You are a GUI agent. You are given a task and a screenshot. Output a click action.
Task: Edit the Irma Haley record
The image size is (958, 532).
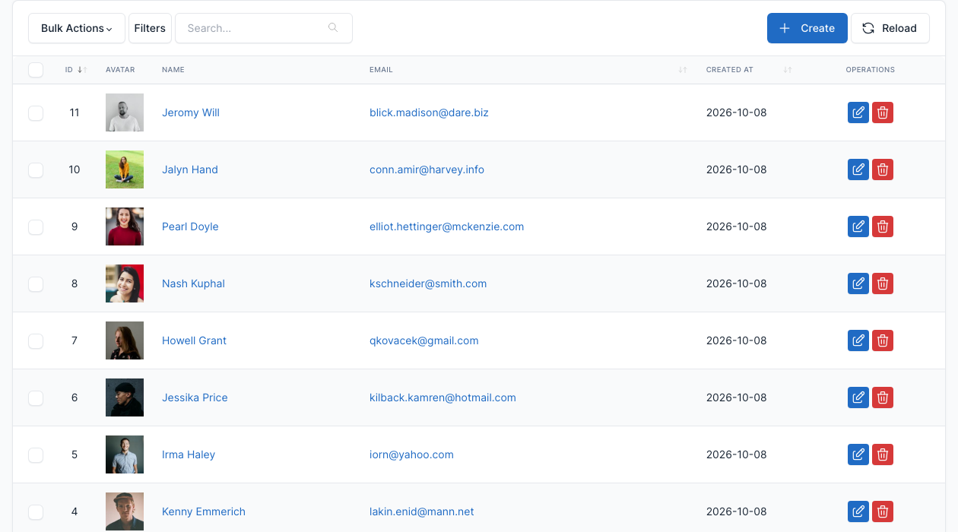[858, 454]
